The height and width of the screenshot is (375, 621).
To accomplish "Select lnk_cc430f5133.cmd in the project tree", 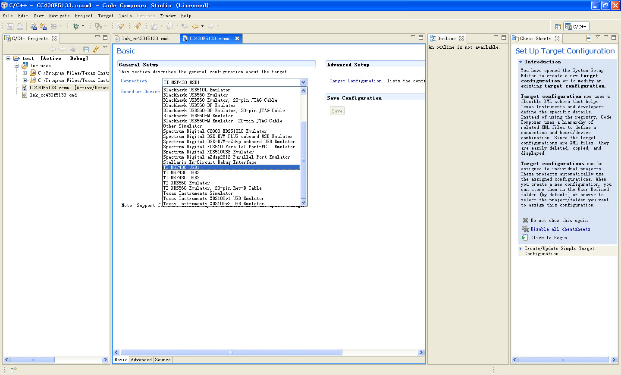I will 50,95.
